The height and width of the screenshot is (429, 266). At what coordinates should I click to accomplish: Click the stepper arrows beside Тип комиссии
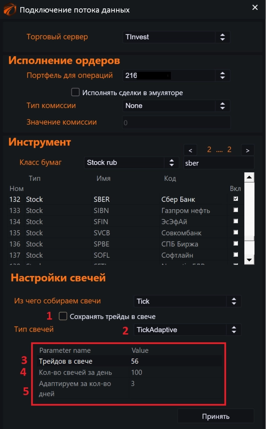222,105
